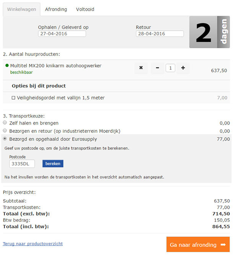The height and width of the screenshot is (257, 236).
Task: Go to checkout via Ga naar afronding
Action: pos(198,244)
